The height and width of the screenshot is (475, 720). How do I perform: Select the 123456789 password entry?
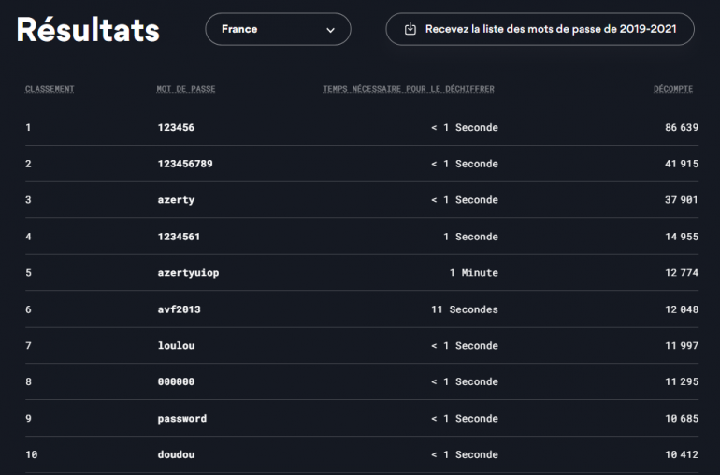pos(185,164)
